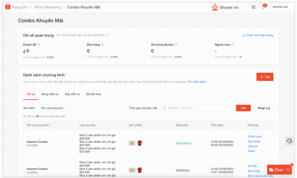Open the notifications bell icon

point(263,7)
